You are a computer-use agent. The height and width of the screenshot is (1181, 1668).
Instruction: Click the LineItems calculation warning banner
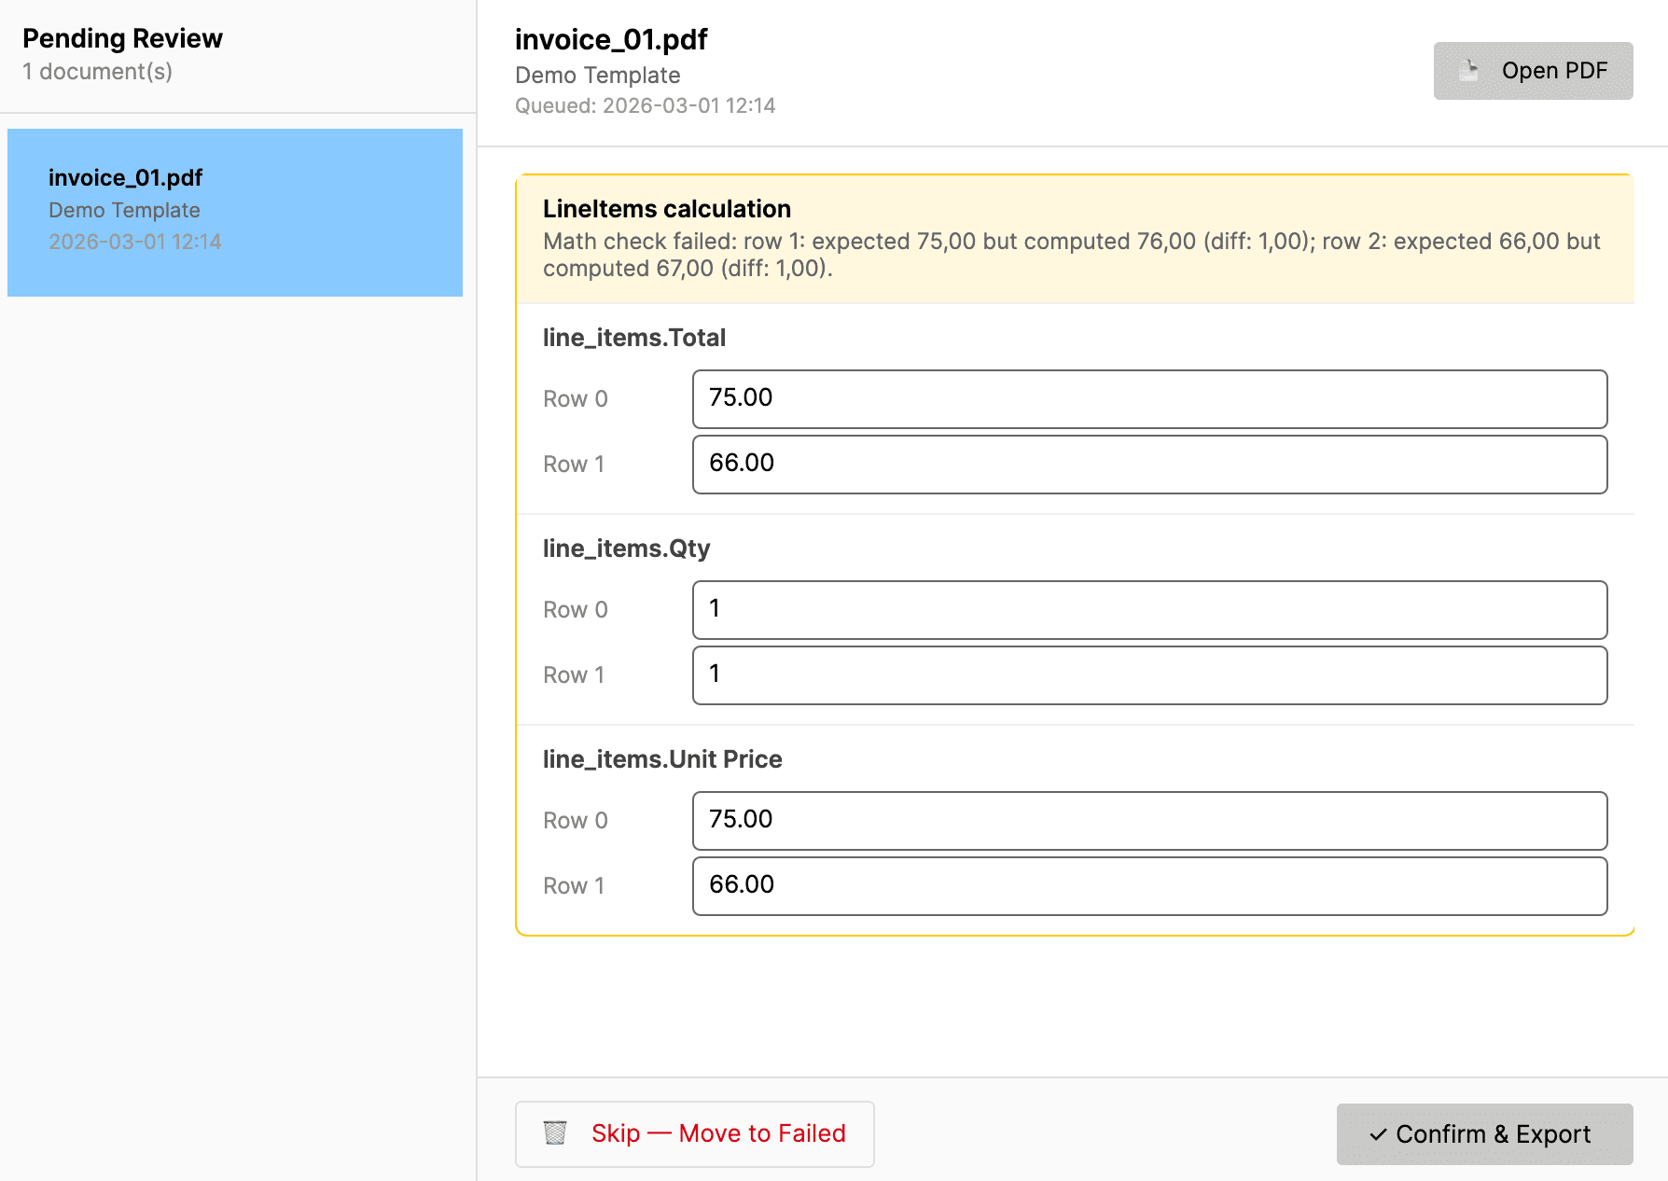click(x=1076, y=236)
